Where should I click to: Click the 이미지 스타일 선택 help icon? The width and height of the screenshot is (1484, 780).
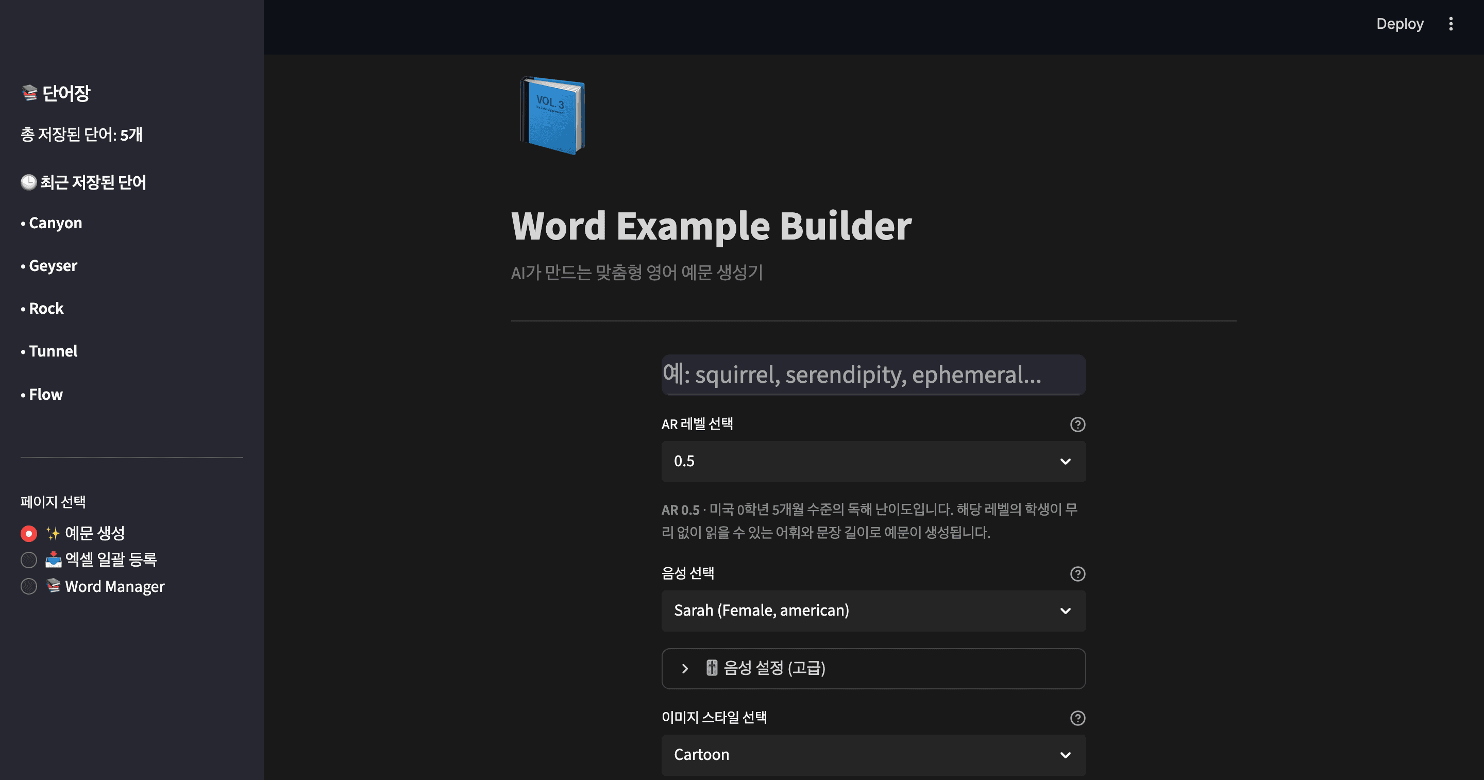(1077, 718)
